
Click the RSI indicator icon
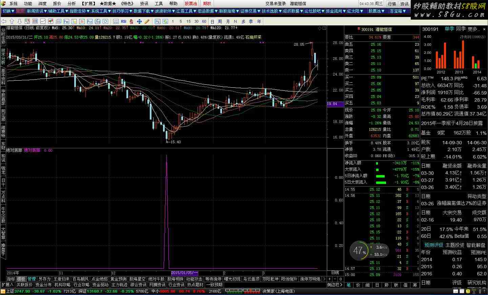[124, 21]
